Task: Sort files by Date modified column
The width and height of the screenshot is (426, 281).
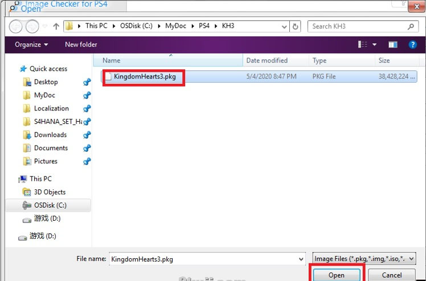Action: click(276, 60)
